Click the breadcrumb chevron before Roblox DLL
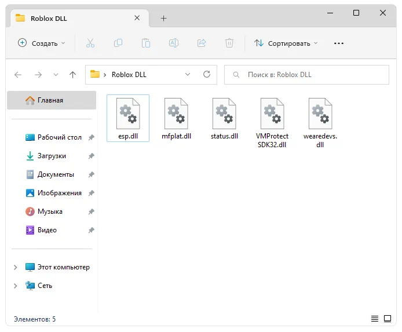 coord(105,75)
